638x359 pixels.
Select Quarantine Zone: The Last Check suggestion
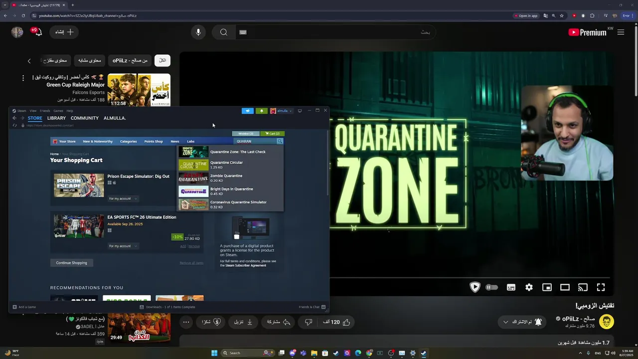[231, 152]
